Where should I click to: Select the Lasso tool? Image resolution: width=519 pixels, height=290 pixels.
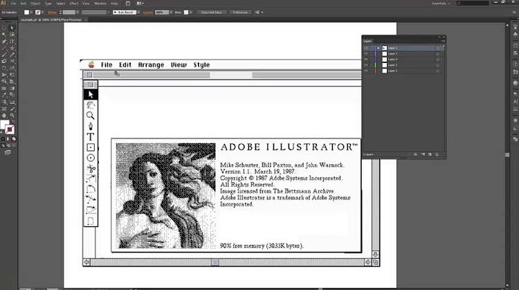click(12, 35)
